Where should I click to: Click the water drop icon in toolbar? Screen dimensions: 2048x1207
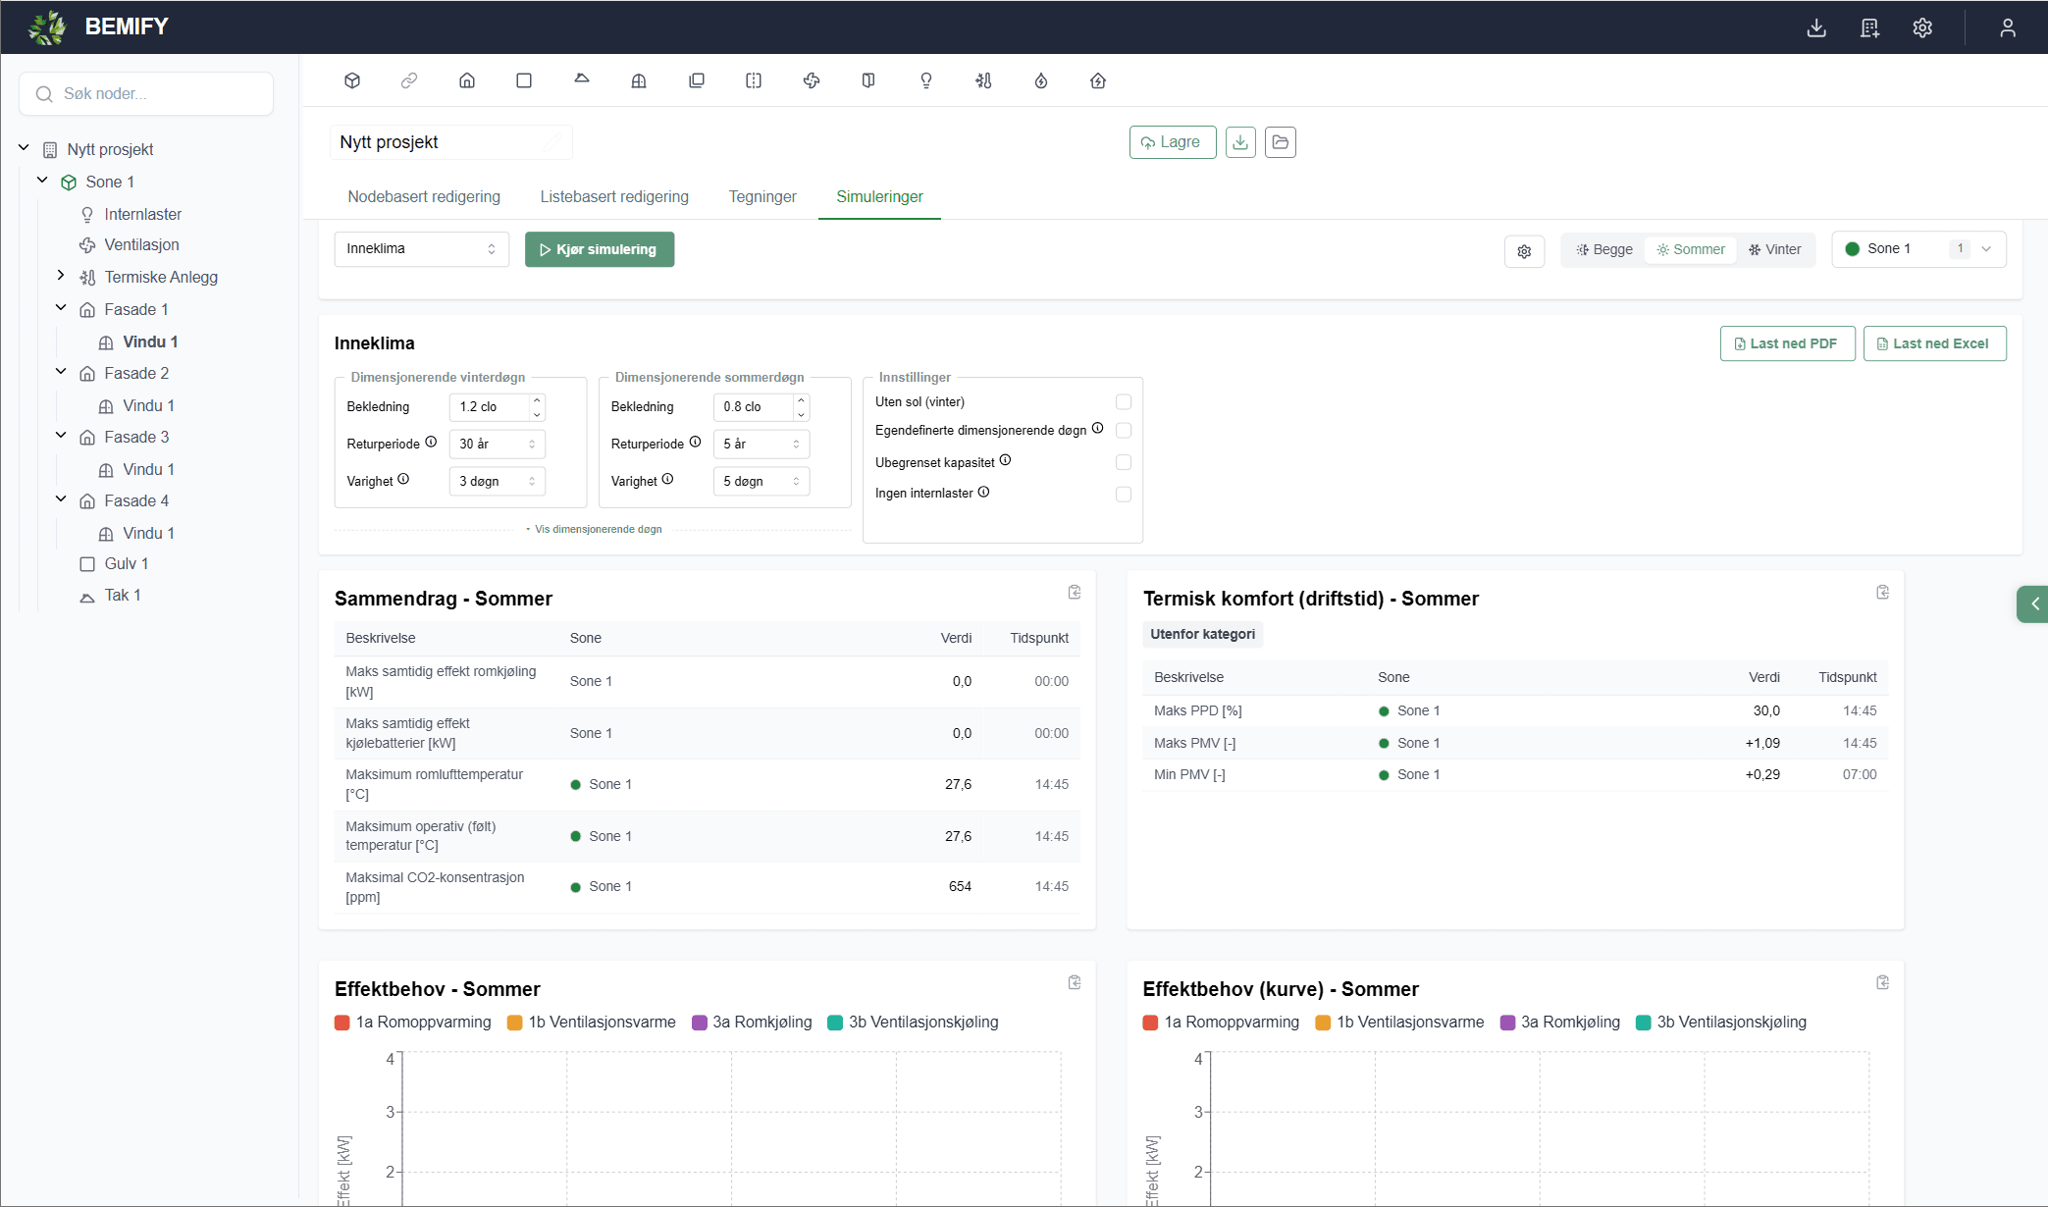(x=1041, y=80)
